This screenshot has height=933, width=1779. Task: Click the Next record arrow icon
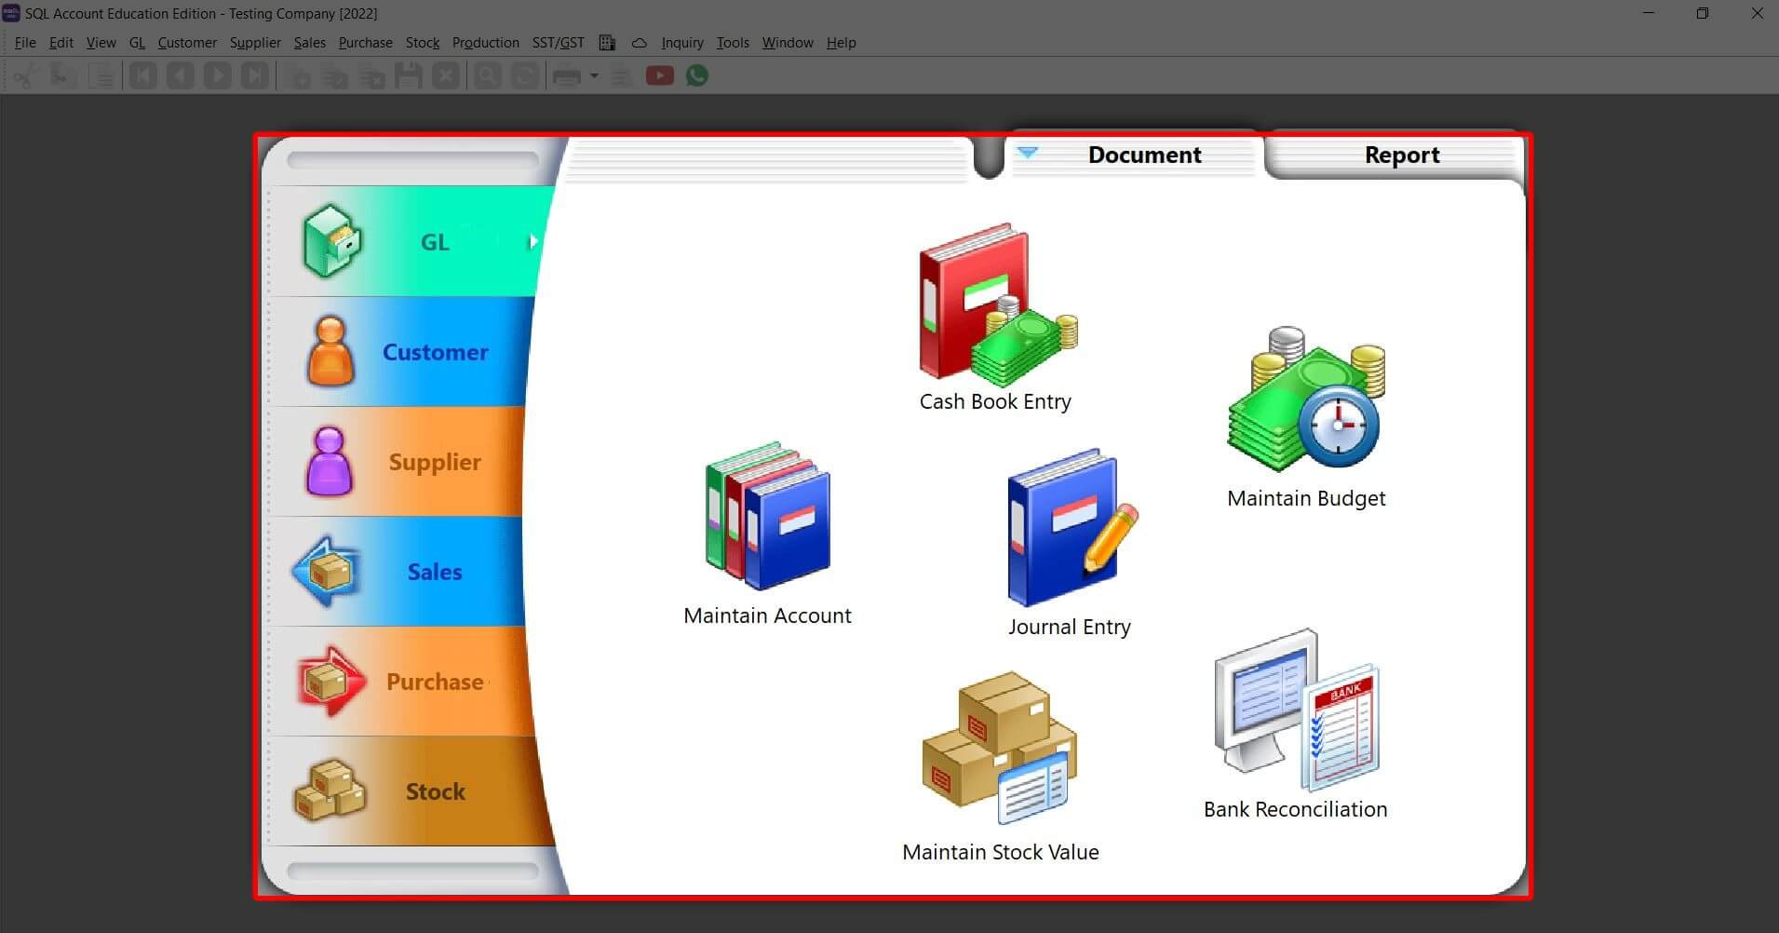(218, 75)
